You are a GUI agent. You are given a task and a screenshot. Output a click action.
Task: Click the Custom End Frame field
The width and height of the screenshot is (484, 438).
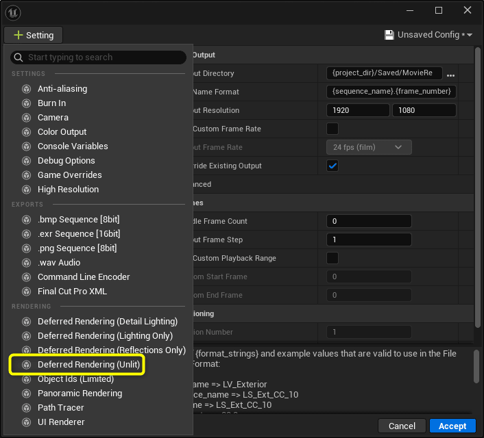point(369,295)
